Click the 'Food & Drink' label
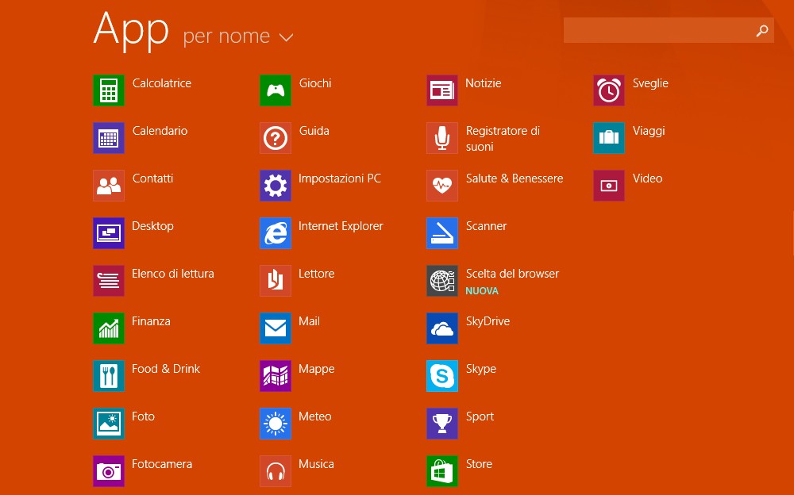This screenshot has width=794, height=495. pos(166,368)
